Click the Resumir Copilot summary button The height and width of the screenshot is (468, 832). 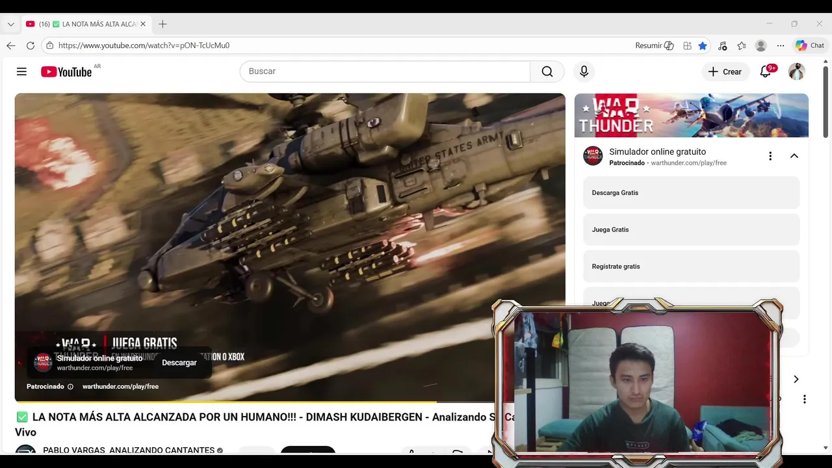tap(654, 45)
